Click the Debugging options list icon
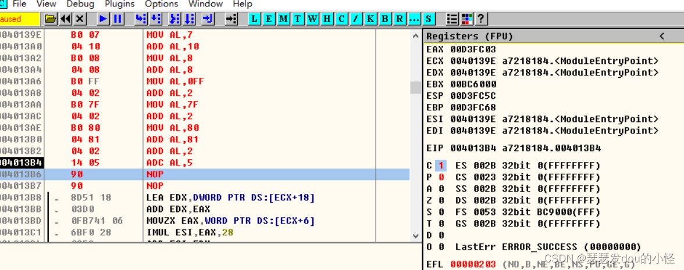684x270 pixels. pos(453,19)
